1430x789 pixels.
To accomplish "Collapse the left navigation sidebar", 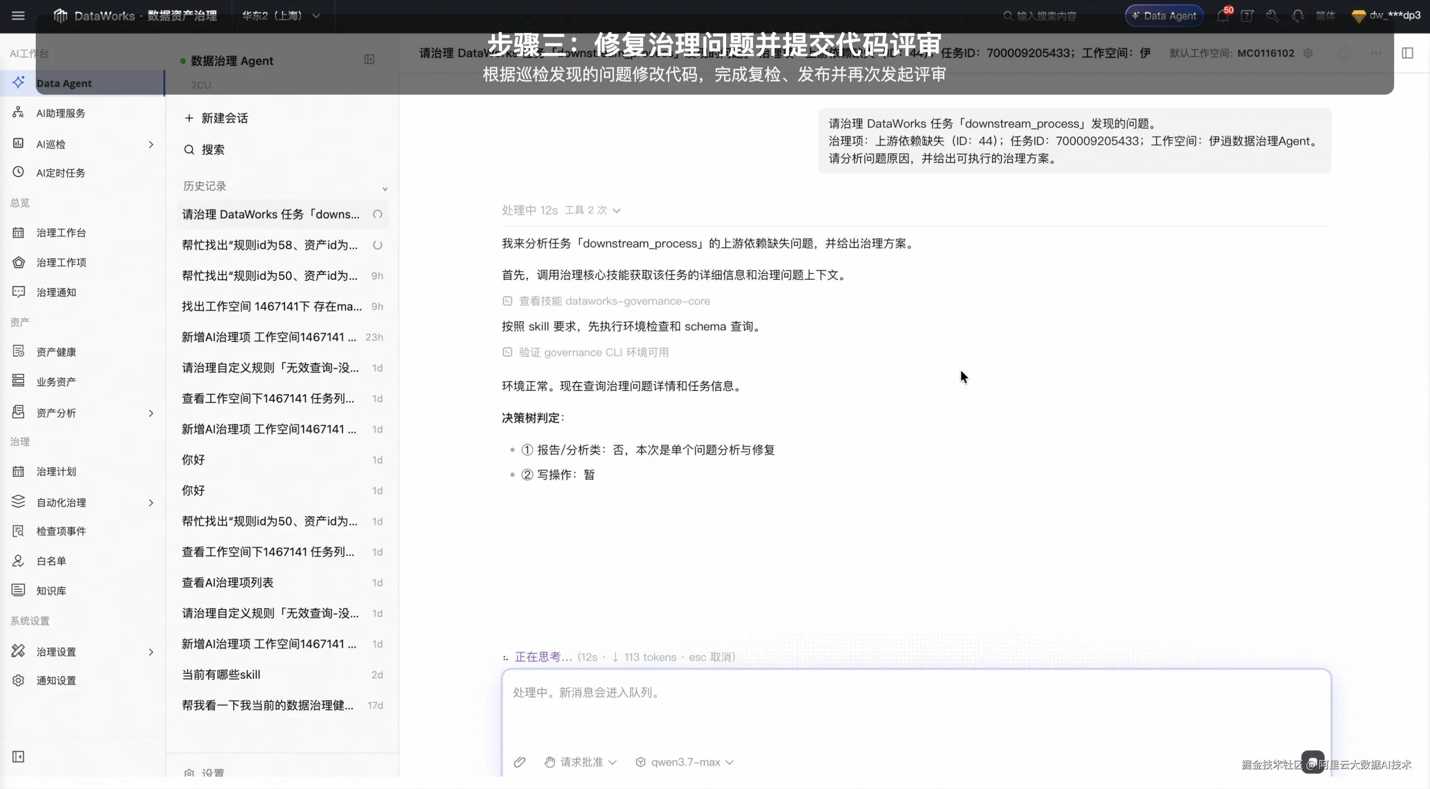I will coord(18,757).
